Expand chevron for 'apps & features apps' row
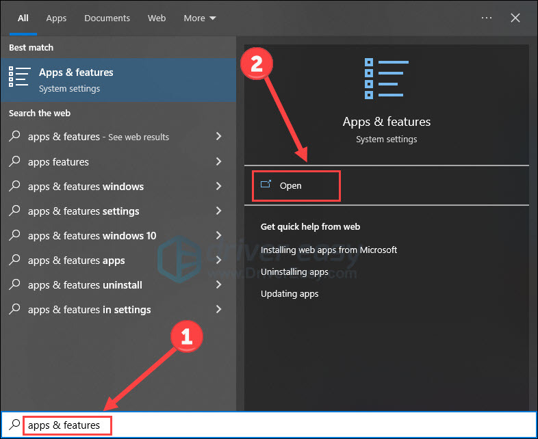The height and width of the screenshot is (439, 538). click(218, 260)
